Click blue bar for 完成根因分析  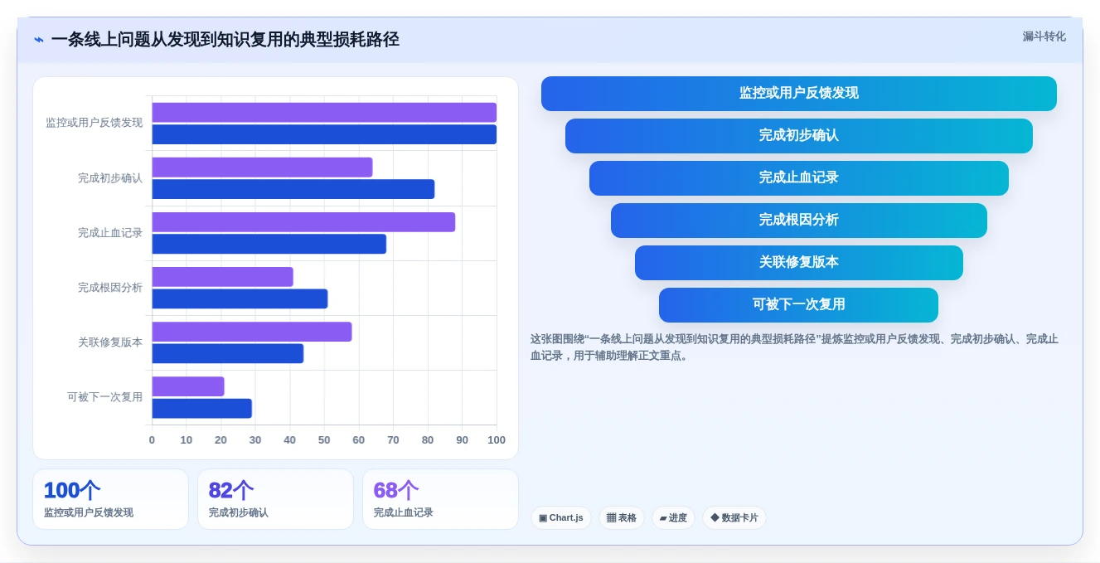[x=240, y=298]
